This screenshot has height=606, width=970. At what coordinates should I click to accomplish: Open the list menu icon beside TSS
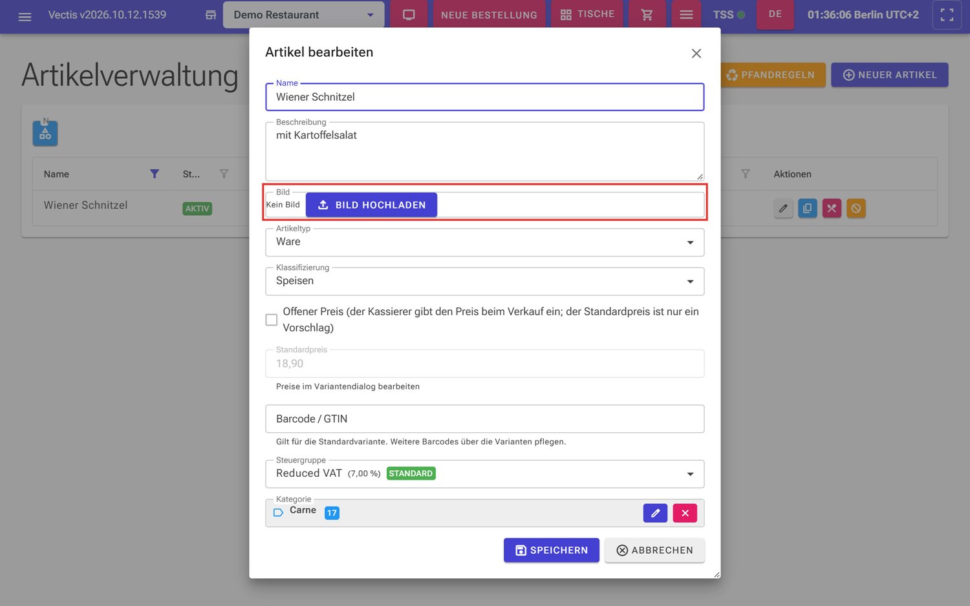686,15
